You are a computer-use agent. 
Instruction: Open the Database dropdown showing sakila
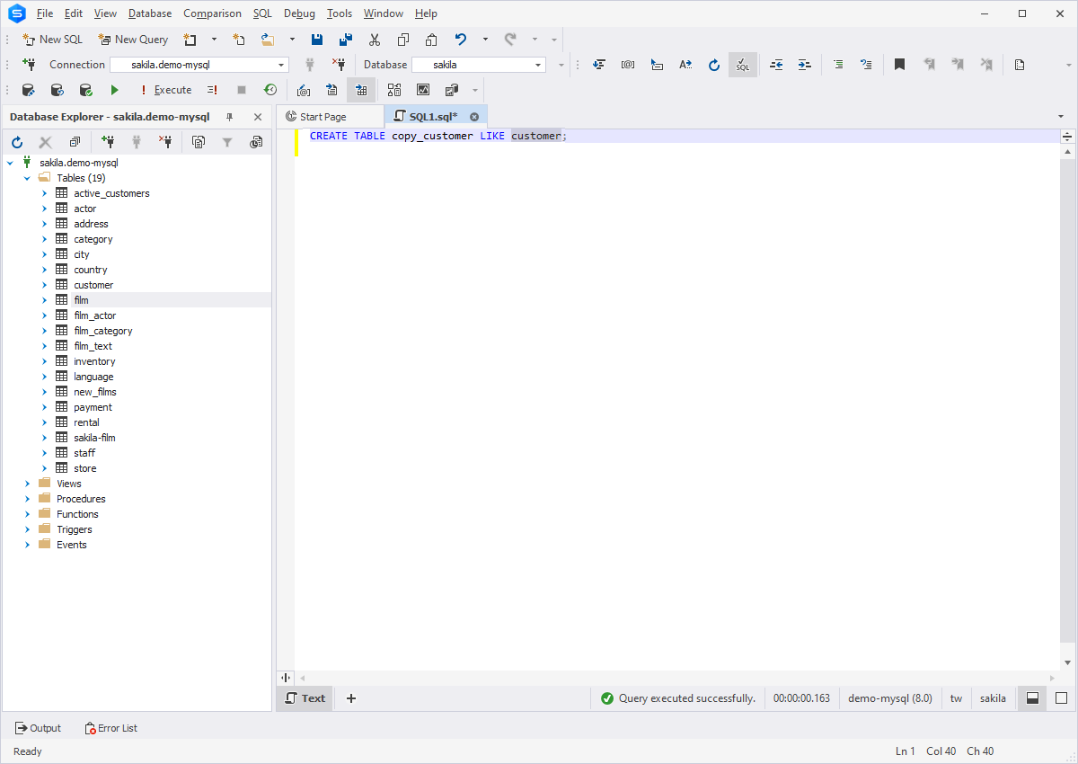click(479, 65)
